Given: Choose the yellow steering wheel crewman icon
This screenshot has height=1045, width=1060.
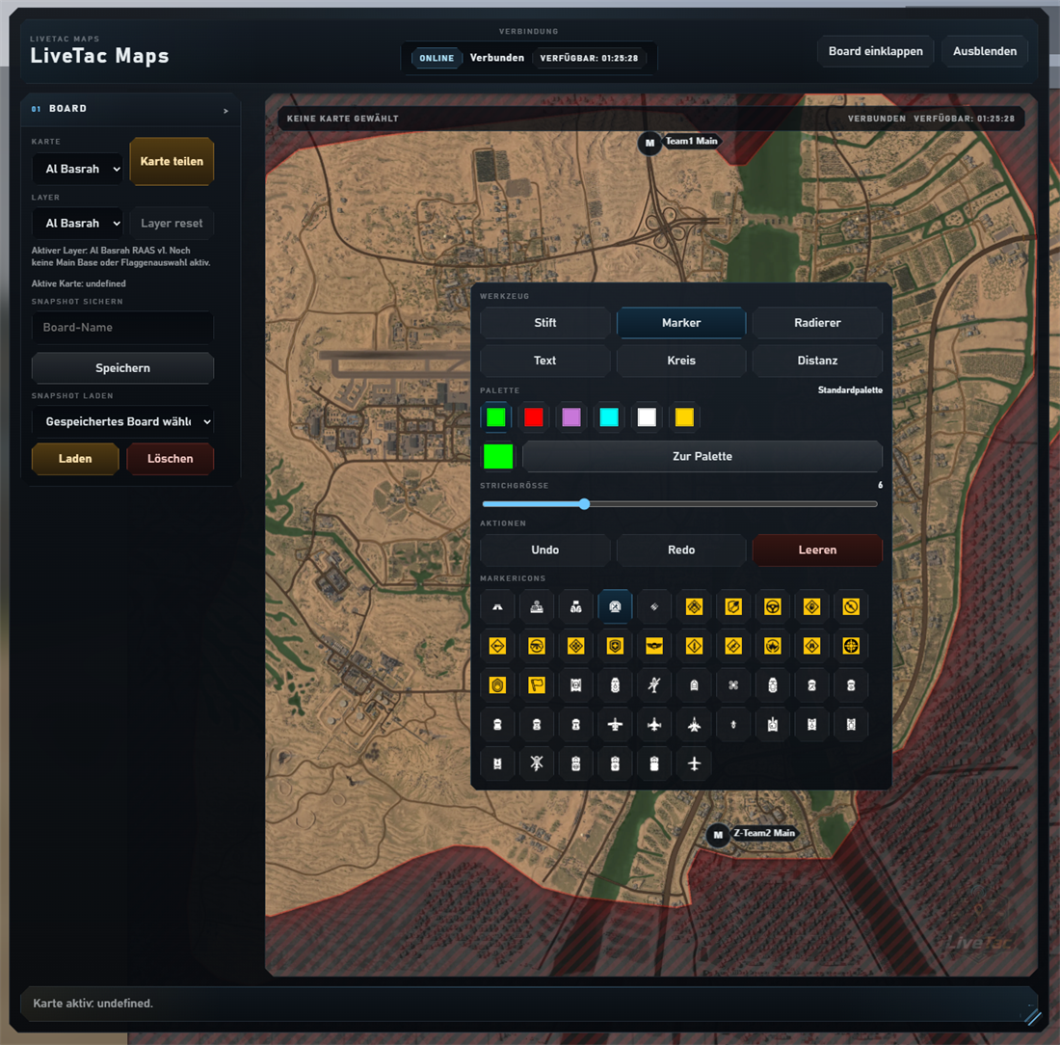Looking at the screenshot, I should 773,606.
